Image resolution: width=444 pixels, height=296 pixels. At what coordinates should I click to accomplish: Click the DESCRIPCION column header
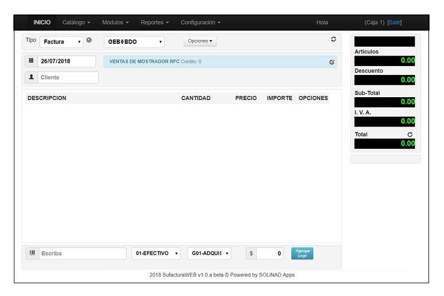pos(47,98)
